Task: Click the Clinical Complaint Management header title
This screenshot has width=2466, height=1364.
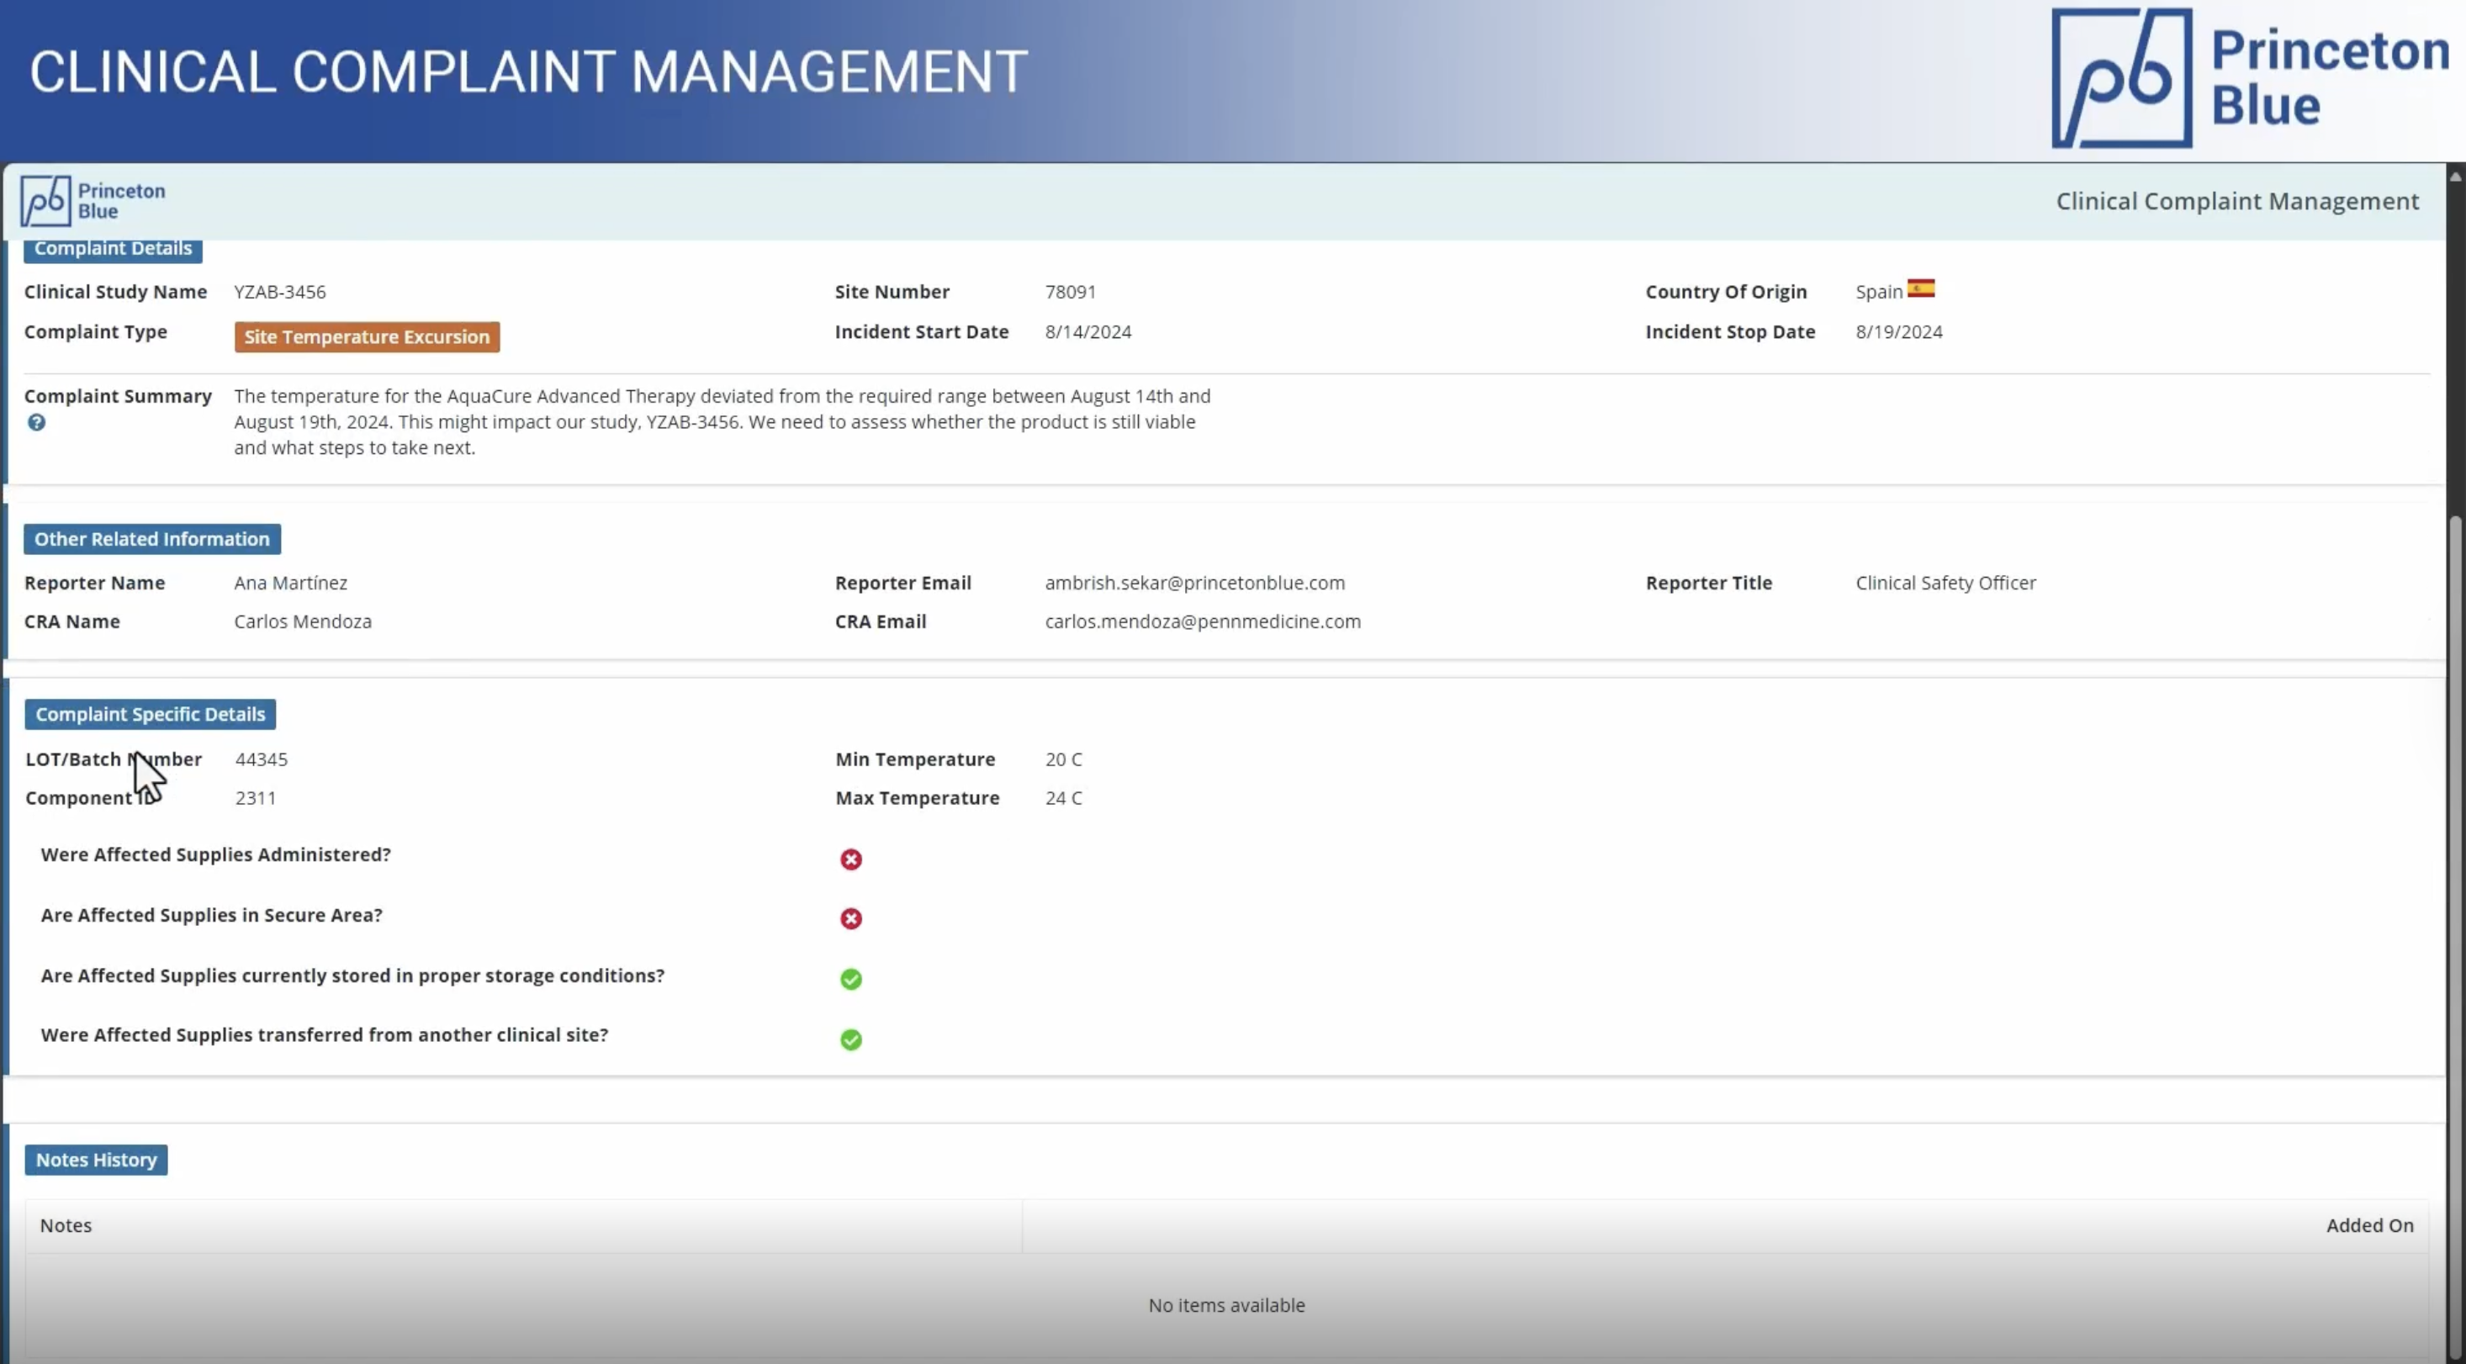Action: 2236,201
